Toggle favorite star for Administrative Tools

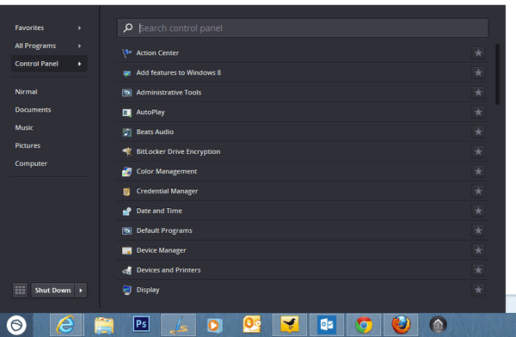(478, 93)
